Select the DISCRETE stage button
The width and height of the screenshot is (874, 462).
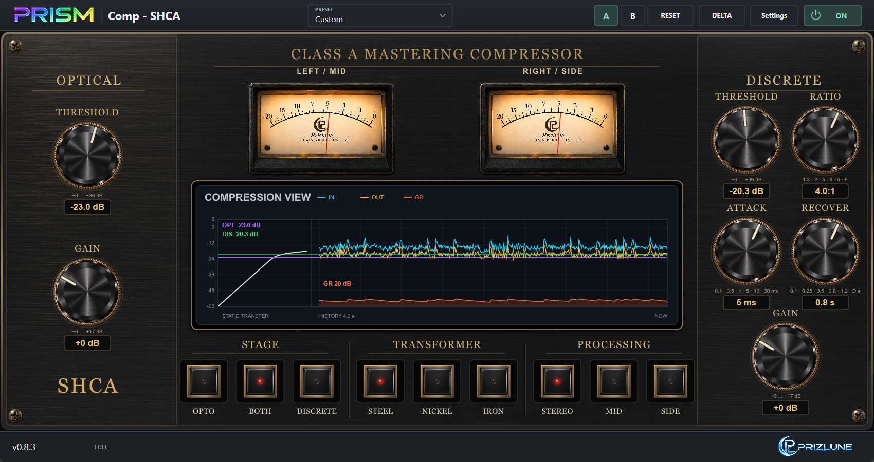tap(317, 381)
